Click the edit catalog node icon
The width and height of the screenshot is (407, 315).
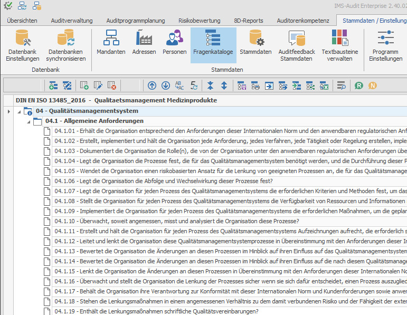pos(67,85)
